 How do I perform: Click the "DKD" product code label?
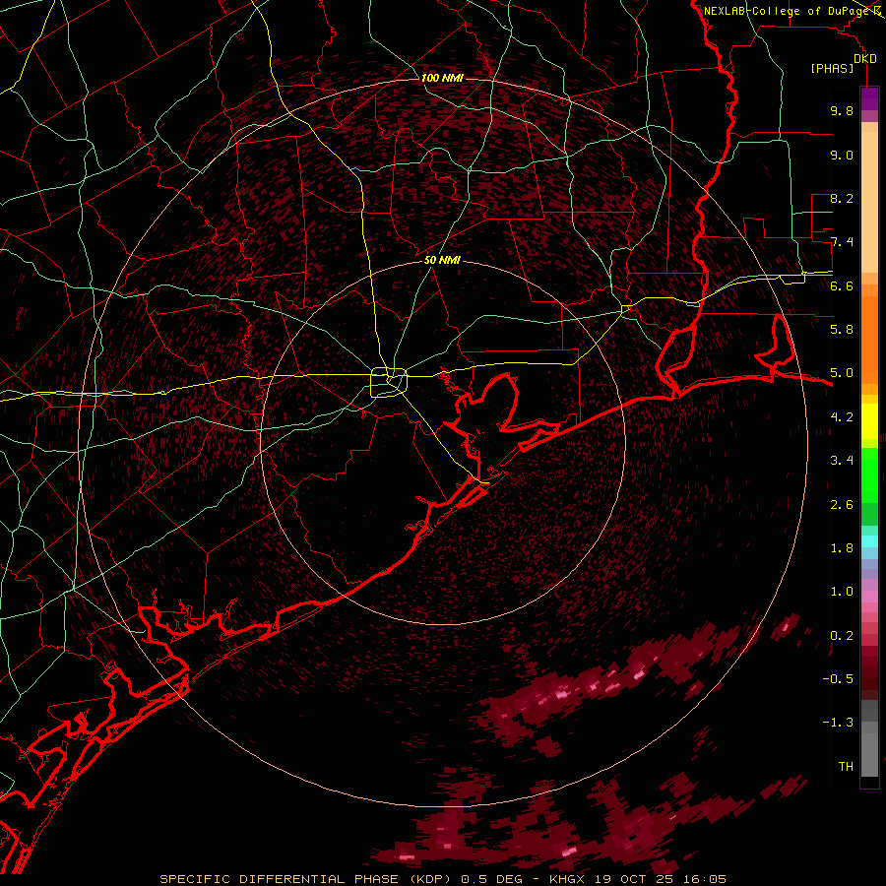pos(865,59)
